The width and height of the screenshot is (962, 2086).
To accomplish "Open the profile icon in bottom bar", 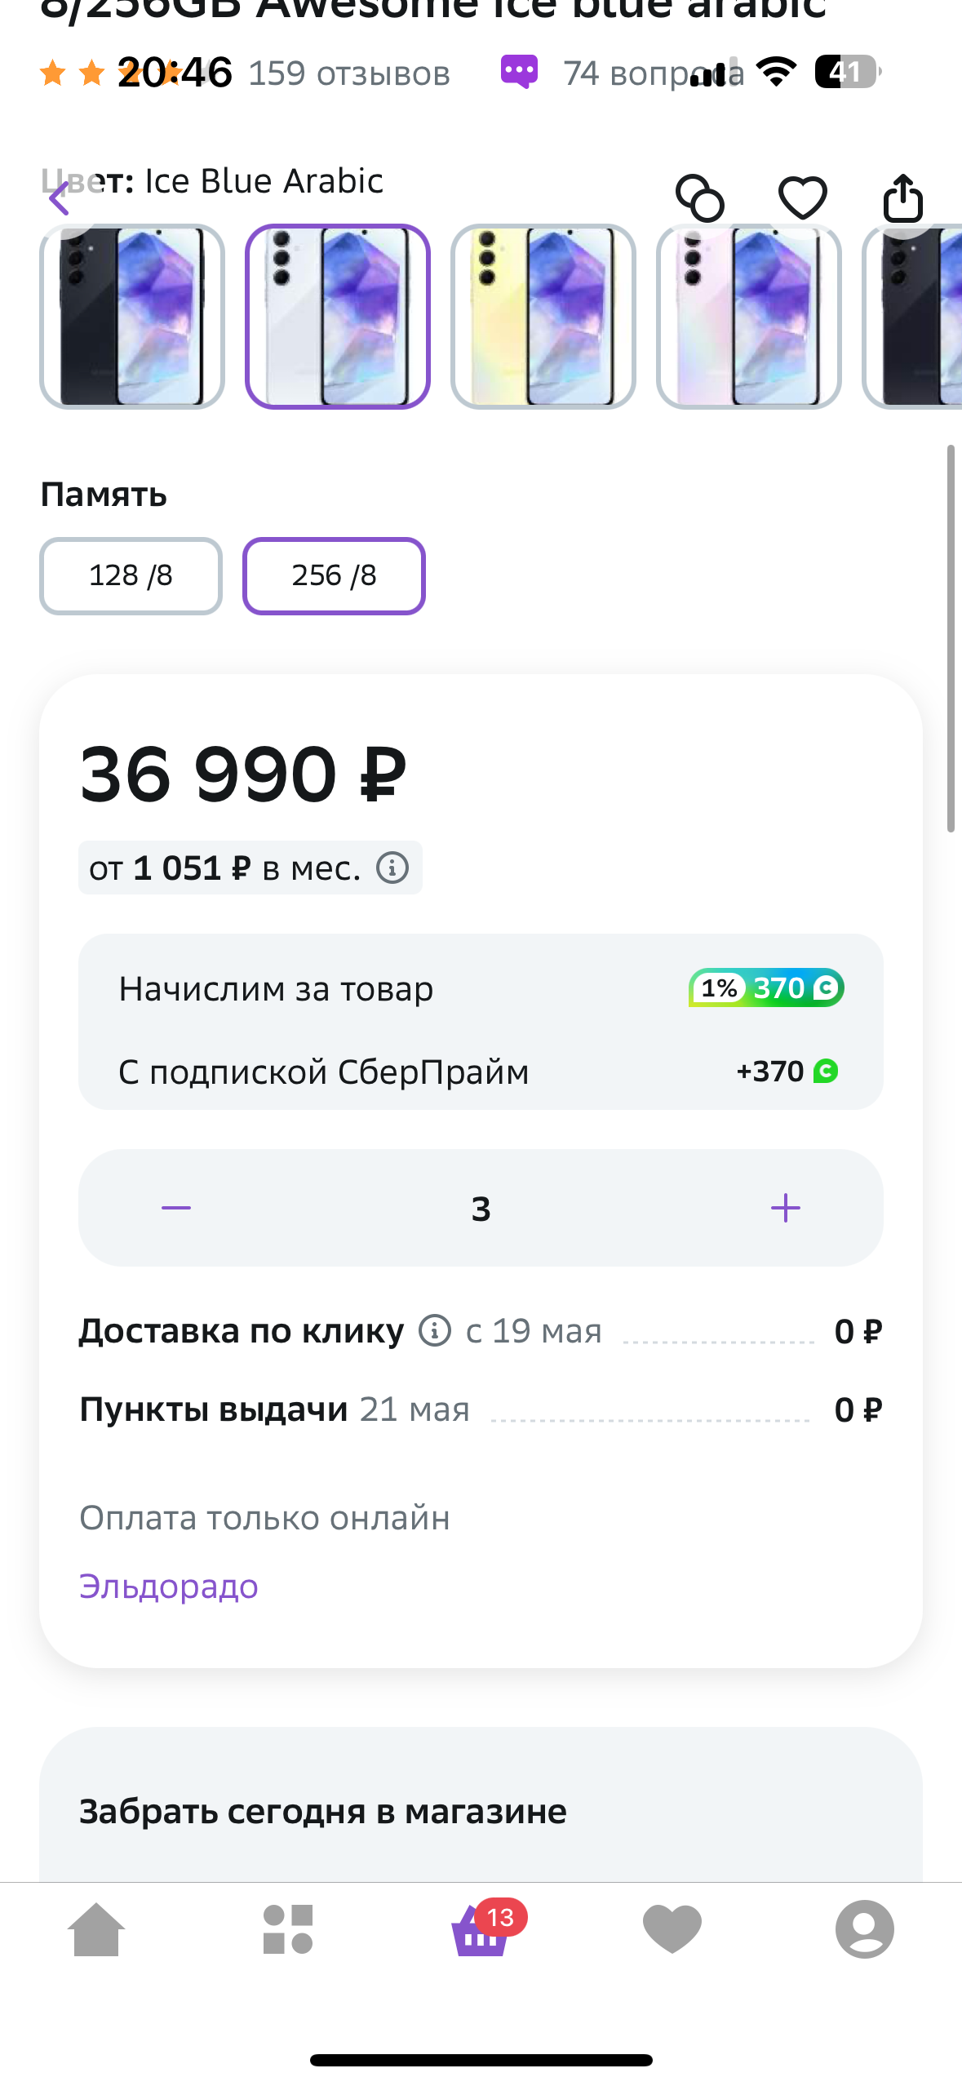I will (x=865, y=1929).
